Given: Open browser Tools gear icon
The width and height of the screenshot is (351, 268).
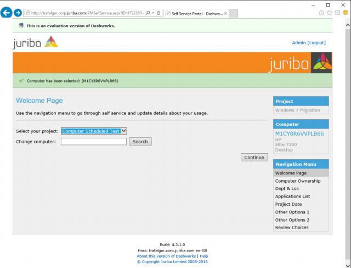Looking at the screenshot, I should (337, 13).
